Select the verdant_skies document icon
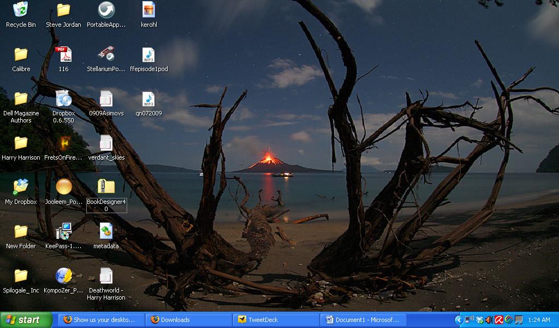 (x=106, y=143)
